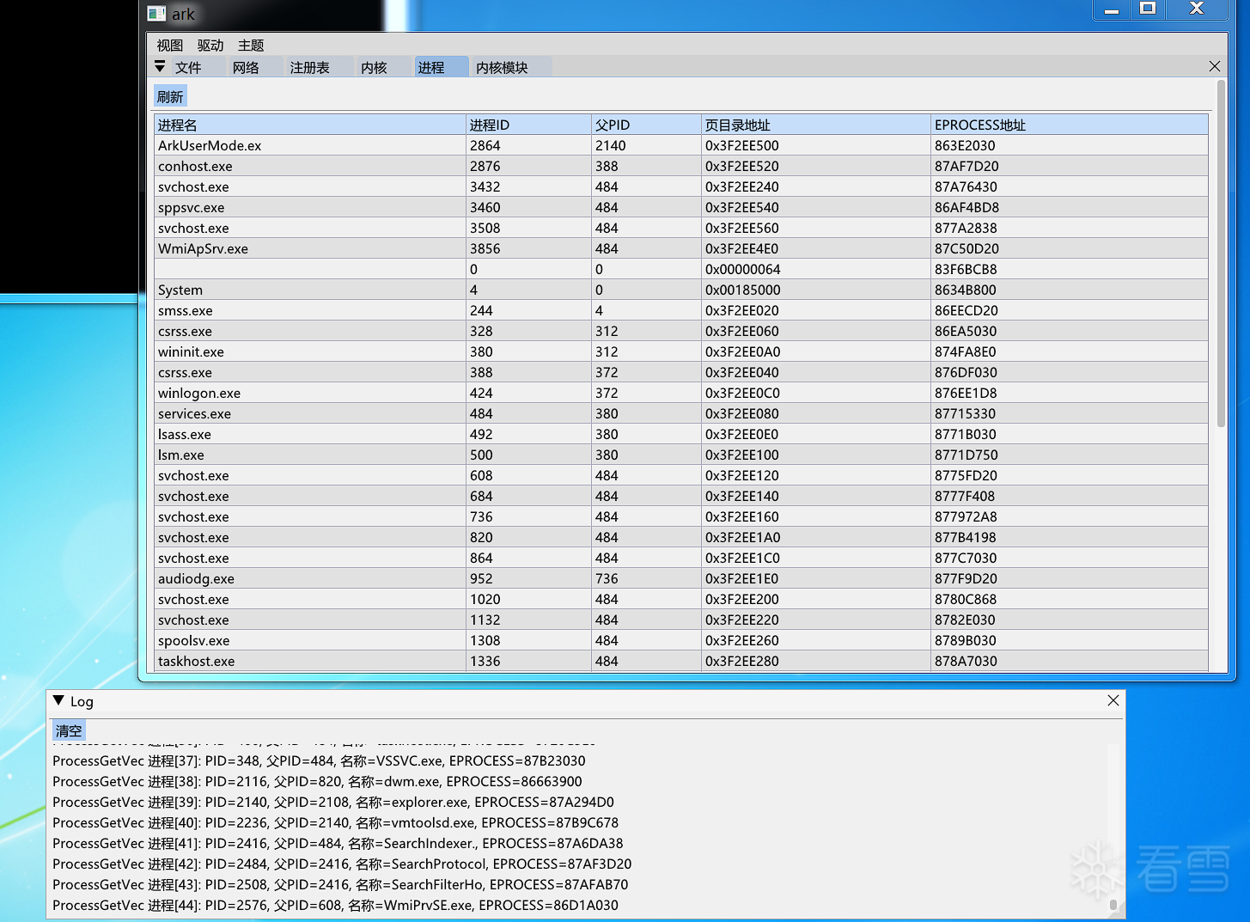
Task: Click the EPROCESS address 863E2030
Action: (x=965, y=145)
